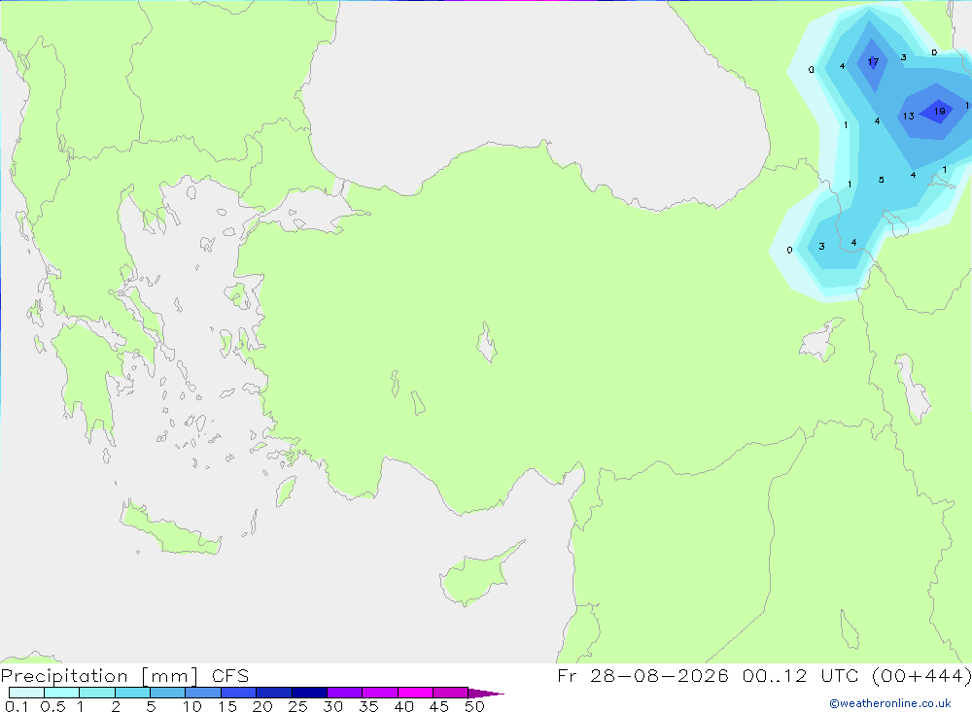Click the '19' precipitation value on map
Viewport: 972px width, 712px height.
940,112
